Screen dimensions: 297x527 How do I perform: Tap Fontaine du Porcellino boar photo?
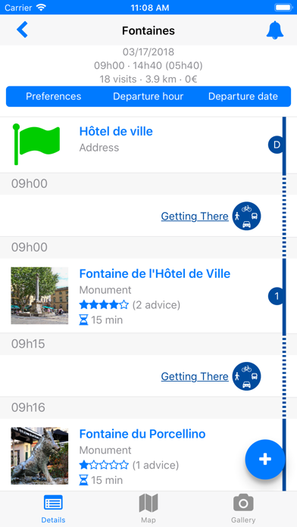(39, 456)
